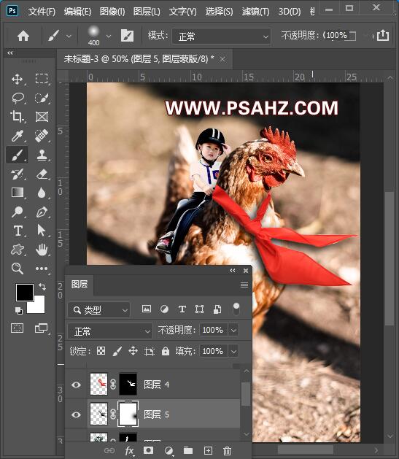Lock image pixels with brush icon
The image size is (399, 459).
(x=117, y=351)
